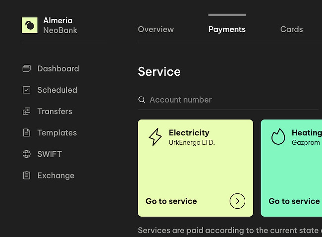Click Go to service on Electricity card
The width and height of the screenshot is (322, 237).
pos(171,201)
